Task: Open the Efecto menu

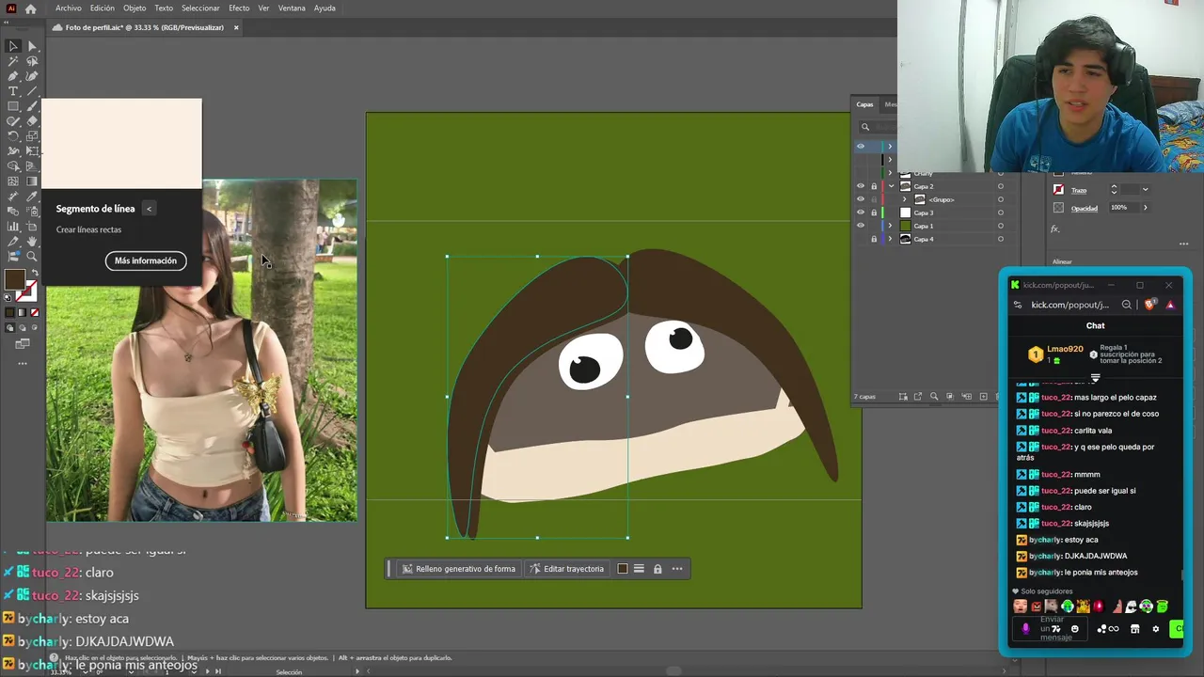Action: click(239, 8)
